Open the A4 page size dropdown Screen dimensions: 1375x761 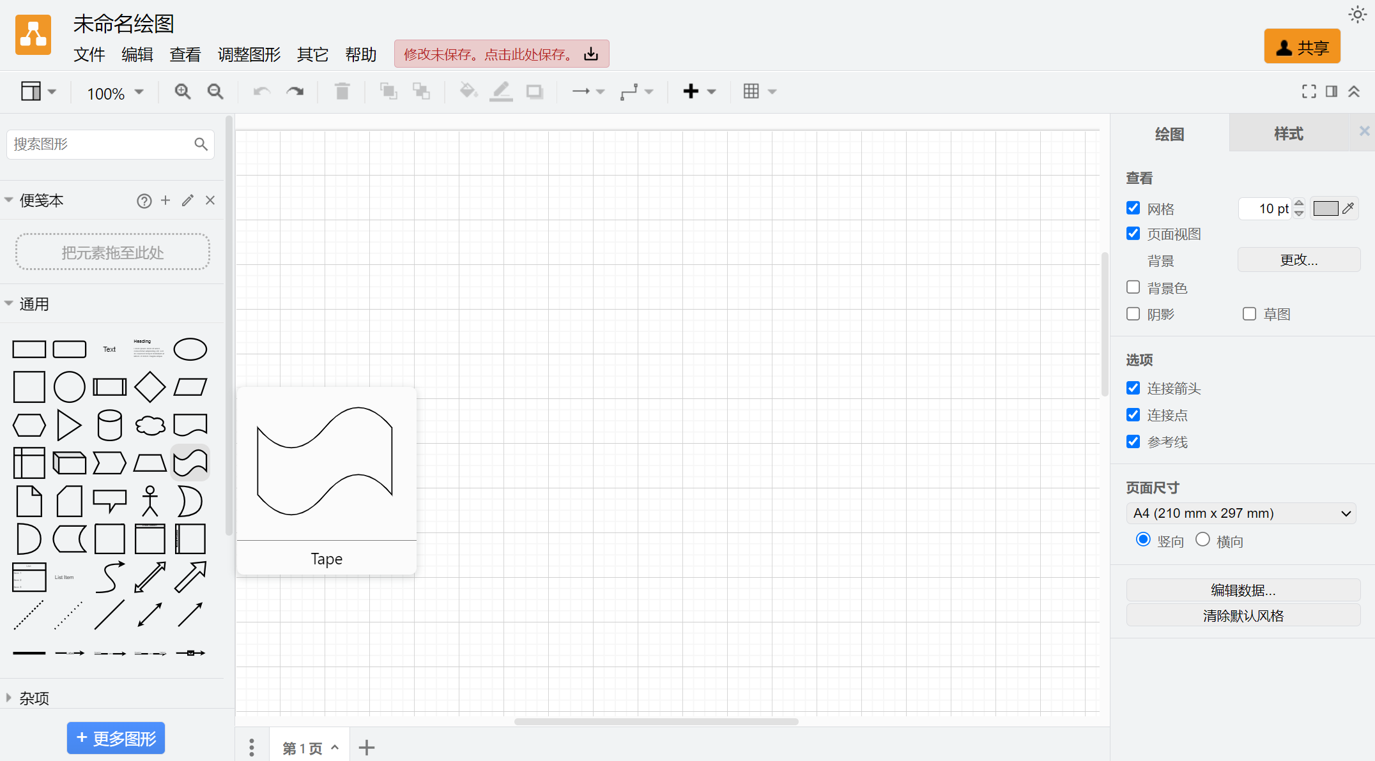(x=1241, y=513)
